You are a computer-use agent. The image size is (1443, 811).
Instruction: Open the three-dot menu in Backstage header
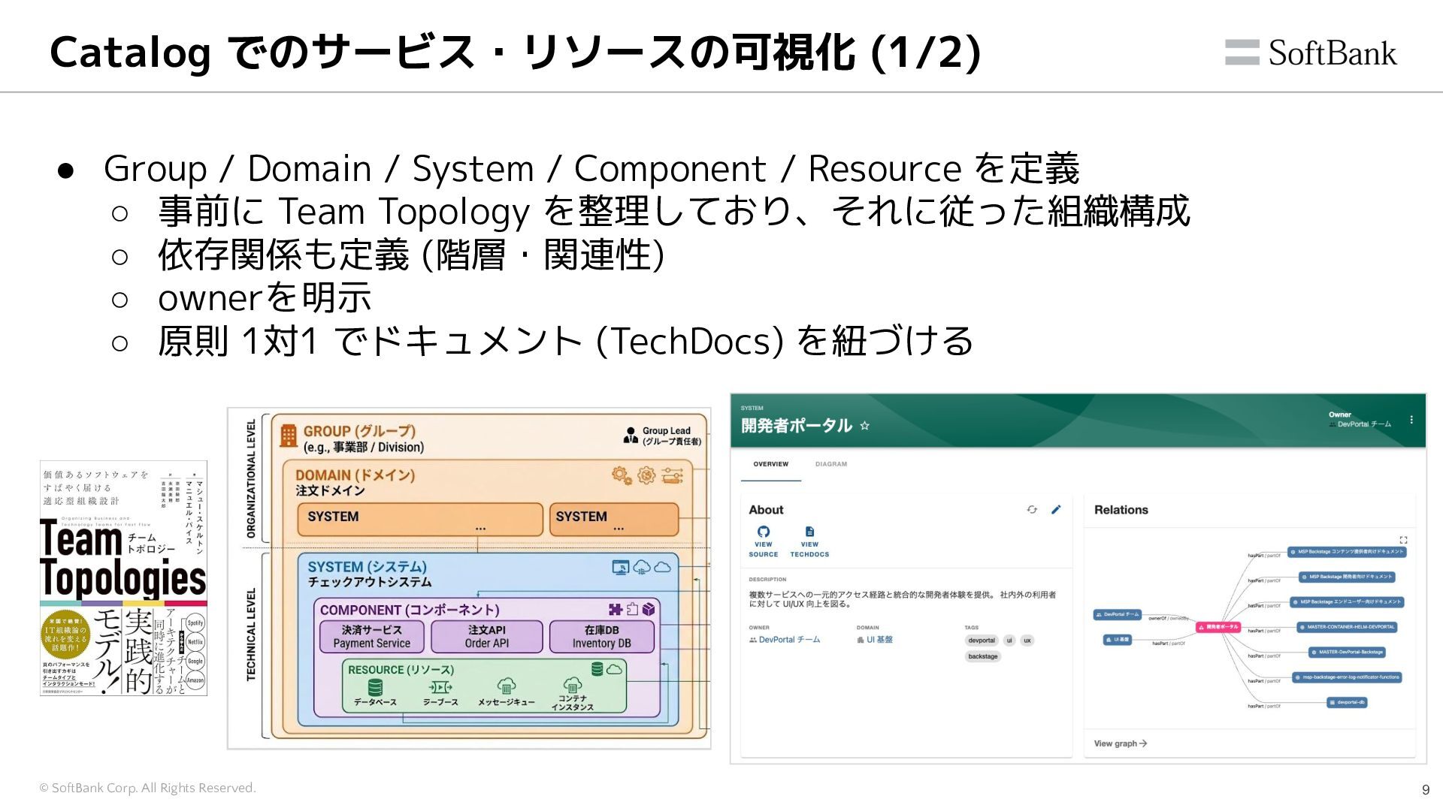click(x=1411, y=420)
